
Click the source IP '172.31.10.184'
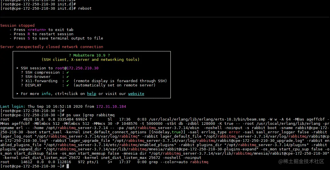(111, 106)
